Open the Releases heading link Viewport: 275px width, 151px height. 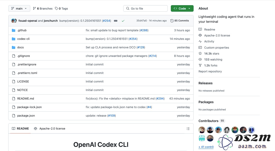(x=205, y=83)
